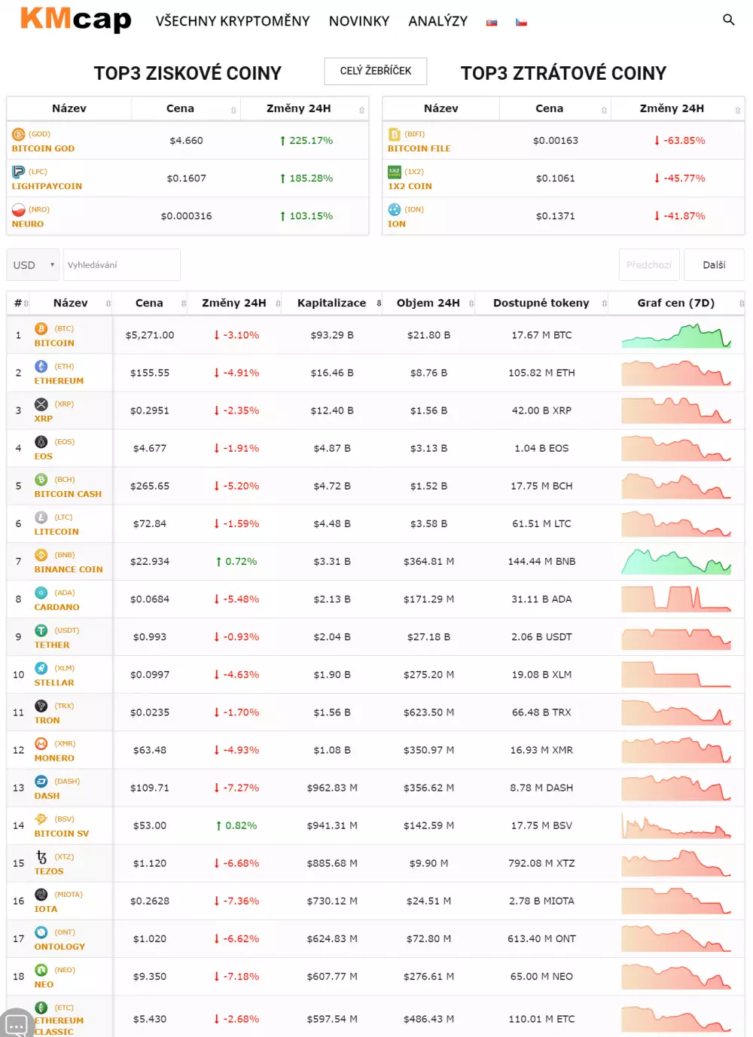Image resolution: width=753 pixels, height=1037 pixels.
Task: Switch language using the Czech flag
Action: click(521, 23)
